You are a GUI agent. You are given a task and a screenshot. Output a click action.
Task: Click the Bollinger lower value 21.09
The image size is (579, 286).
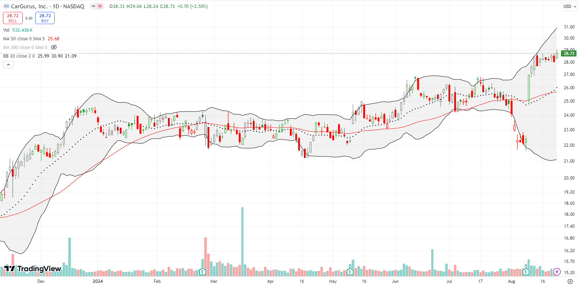coord(71,56)
